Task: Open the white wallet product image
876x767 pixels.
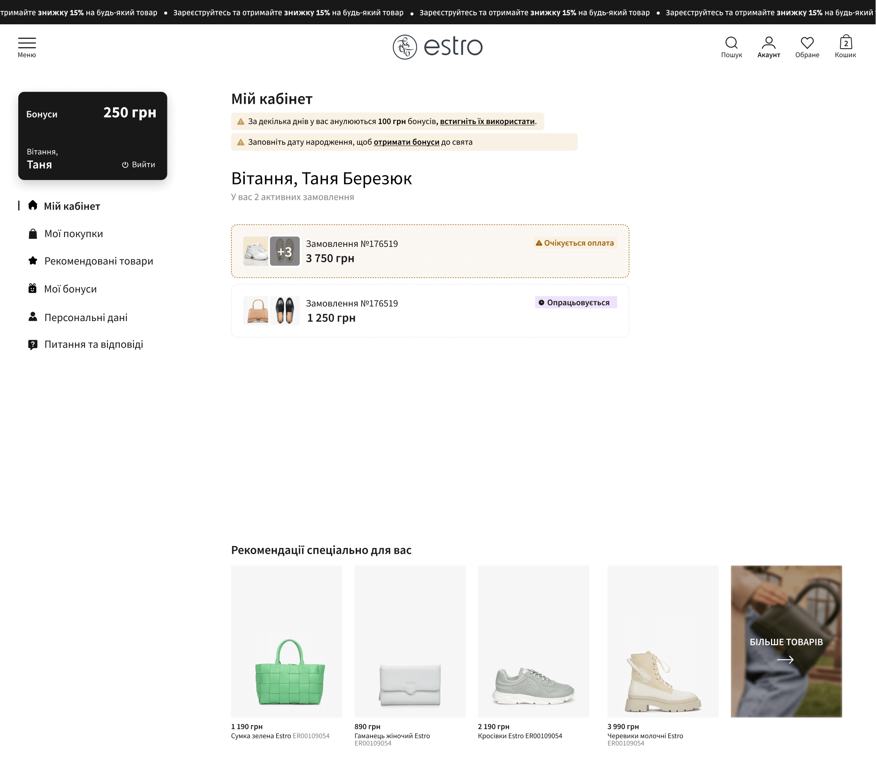Action: [410, 642]
